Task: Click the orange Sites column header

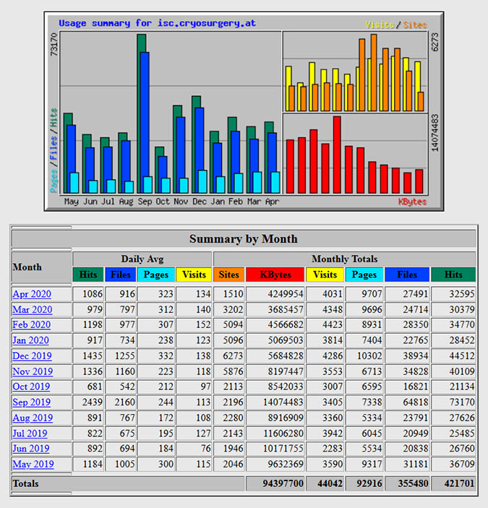Action: (228, 275)
